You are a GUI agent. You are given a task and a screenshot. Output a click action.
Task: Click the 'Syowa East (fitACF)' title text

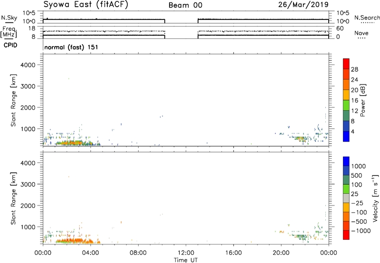[86, 5]
